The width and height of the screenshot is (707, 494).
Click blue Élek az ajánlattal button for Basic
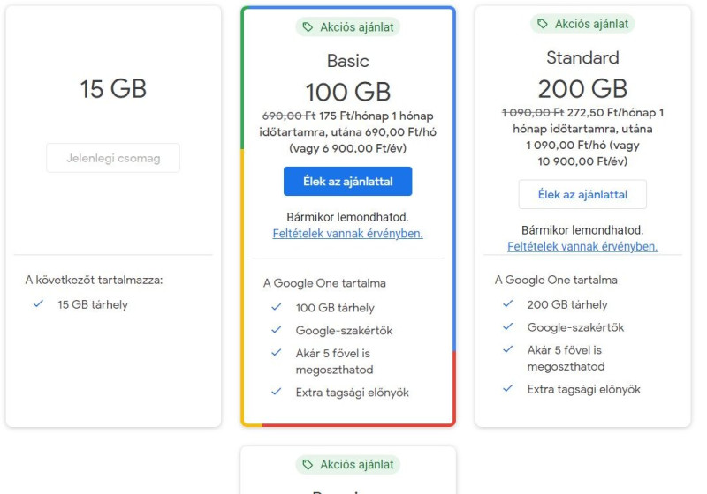pyautogui.click(x=347, y=182)
